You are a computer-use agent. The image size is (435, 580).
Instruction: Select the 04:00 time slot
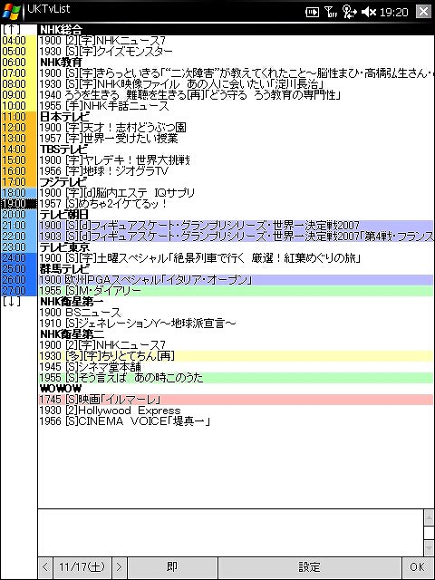pyautogui.click(x=19, y=40)
